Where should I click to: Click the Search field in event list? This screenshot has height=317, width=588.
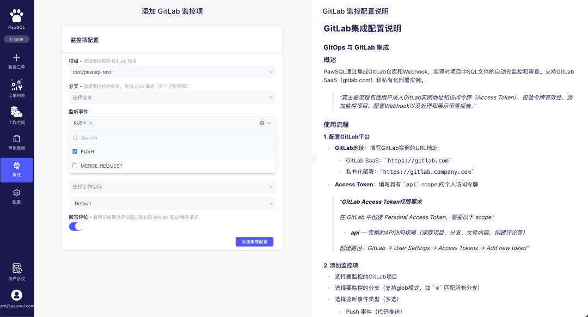pos(172,138)
